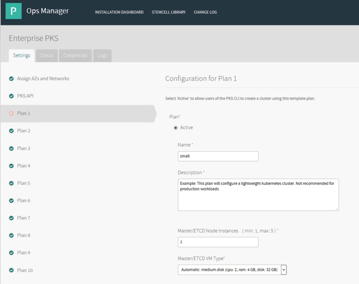Click the green checkmark icon beside Plan 2

point(11,131)
